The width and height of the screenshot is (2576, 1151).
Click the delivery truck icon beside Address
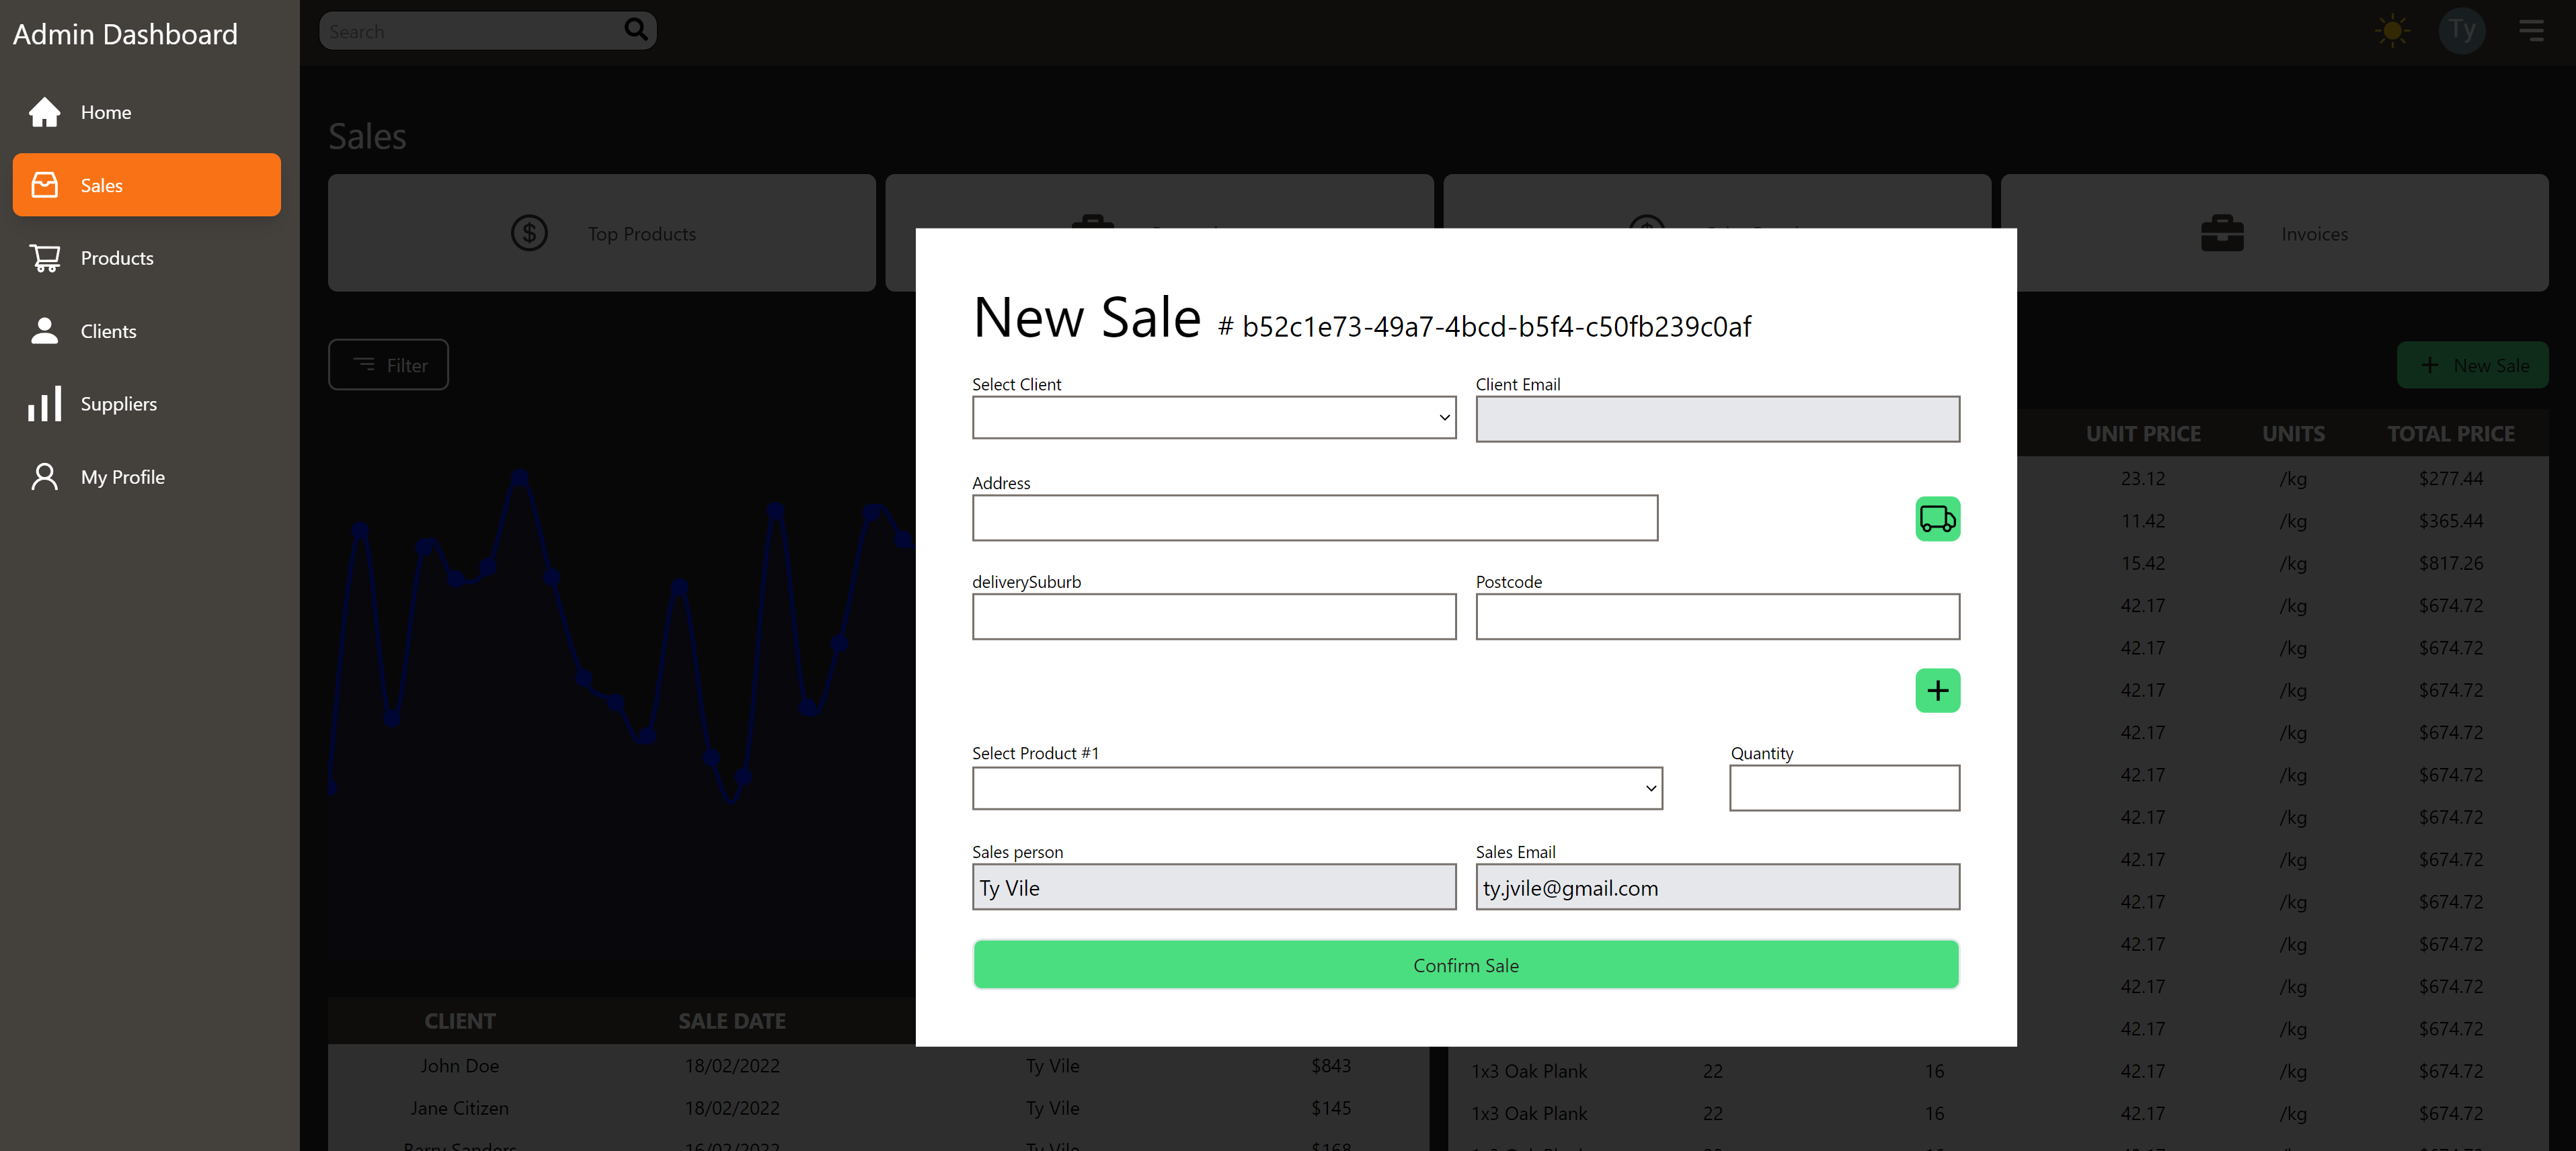1937,519
